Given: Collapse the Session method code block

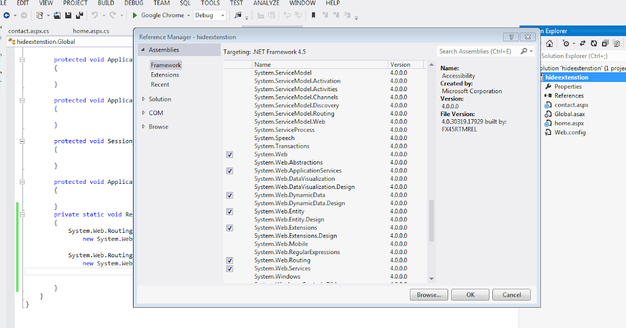Looking at the screenshot, I should [x=22, y=141].
